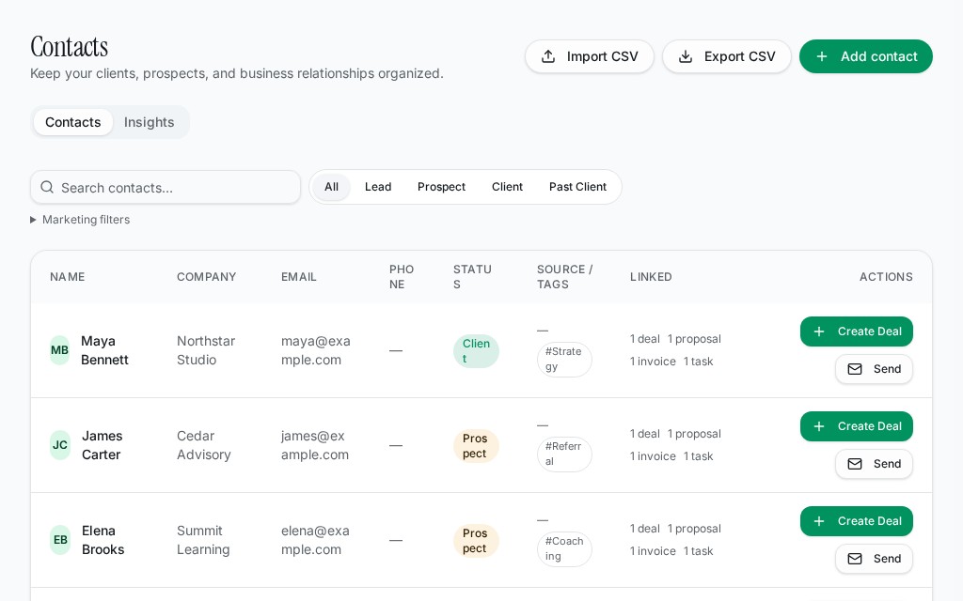Filter contacts by Lead status

(x=378, y=187)
